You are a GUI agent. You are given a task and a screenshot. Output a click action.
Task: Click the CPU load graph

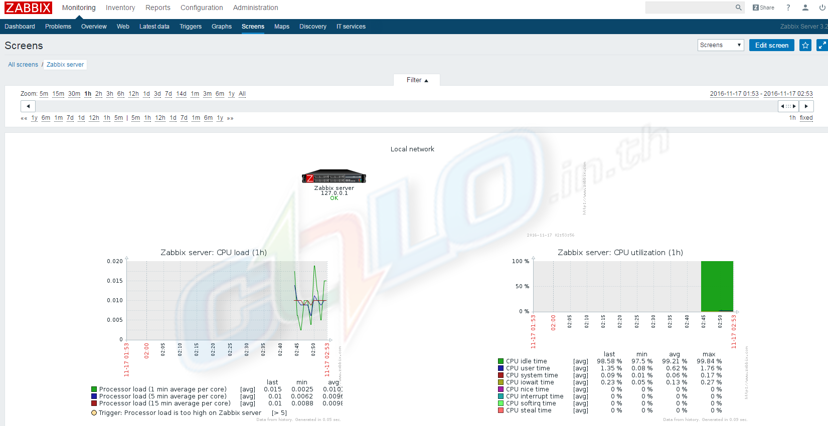click(x=227, y=301)
